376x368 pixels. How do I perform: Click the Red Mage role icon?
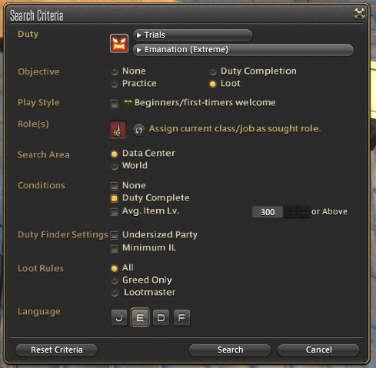tap(118, 129)
